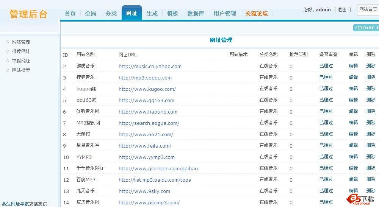This screenshot has width=379, height=207.
Task: Switch to the 全局 tab
Action: coord(91,13)
